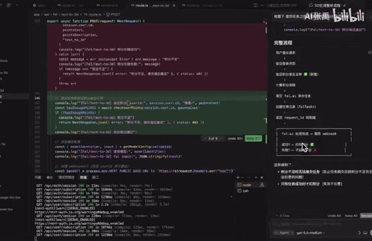372x241 pixels.
Task: Open the Agent mode dropdown
Action: (283, 233)
